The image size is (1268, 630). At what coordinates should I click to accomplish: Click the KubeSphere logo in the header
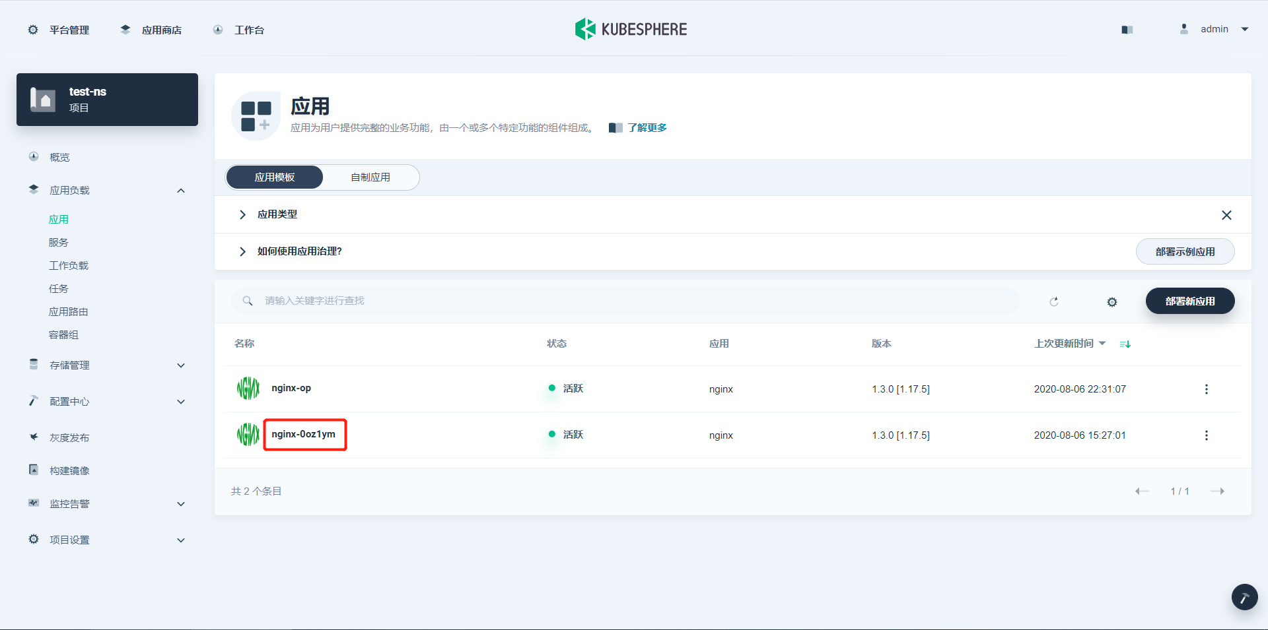[631, 29]
